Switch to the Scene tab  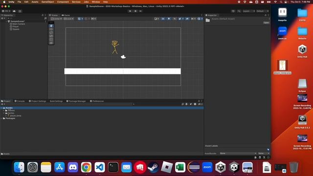click(x=53, y=15)
